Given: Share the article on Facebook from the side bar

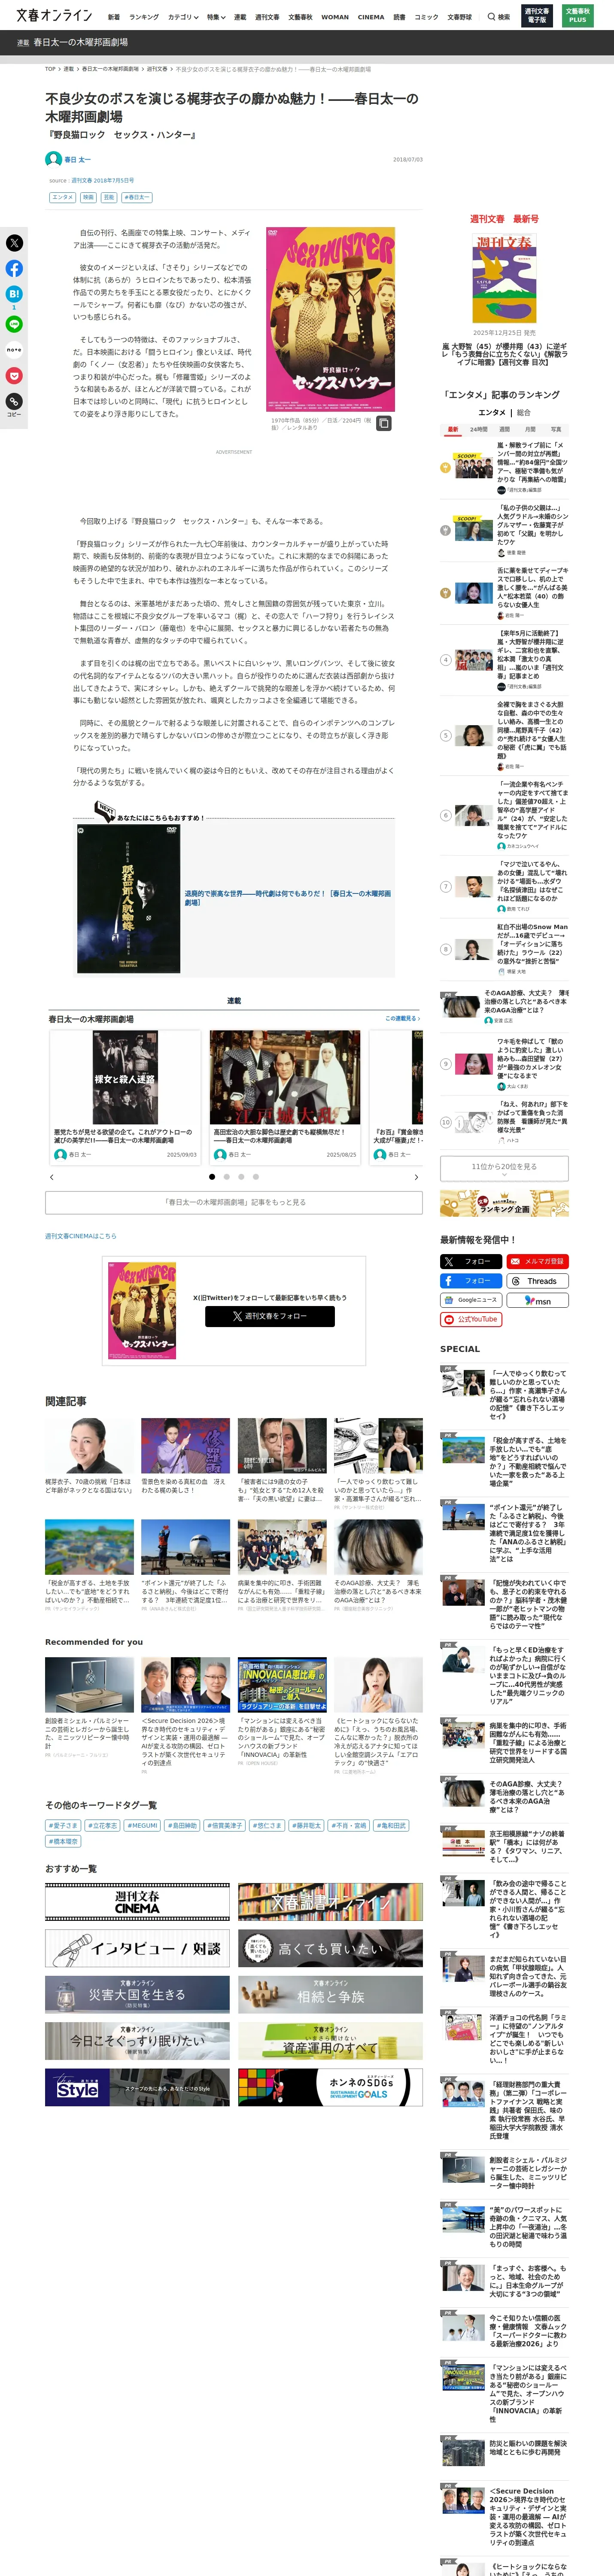Looking at the screenshot, I should click(14, 268).
